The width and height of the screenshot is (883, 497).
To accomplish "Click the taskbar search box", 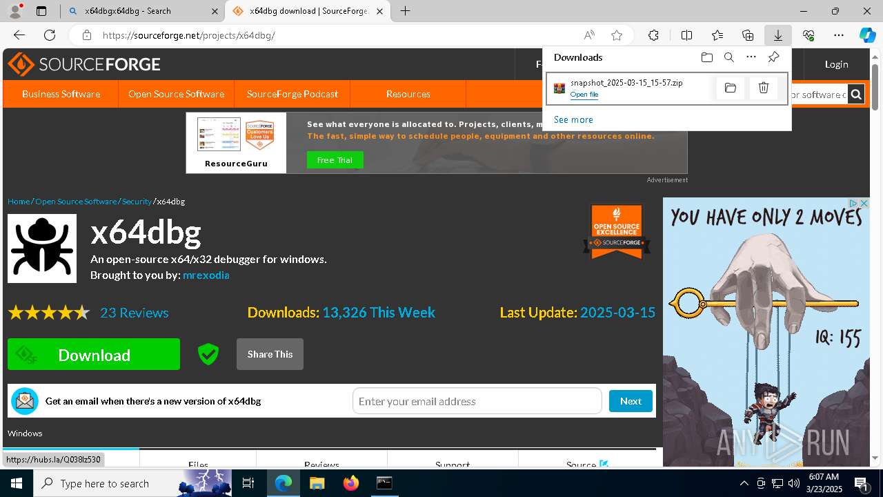I will pyautogui.click(x=133, y=483).
